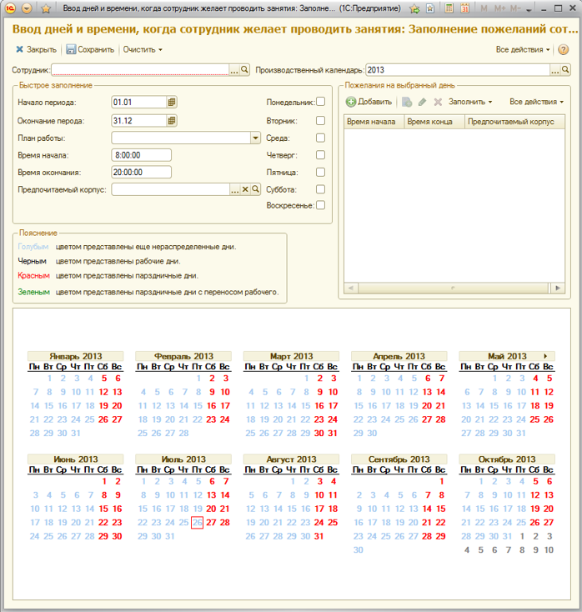Toggle the Воскресенье checkbox
The height and width of the screenshot is (612, 582).
(320, 205)
